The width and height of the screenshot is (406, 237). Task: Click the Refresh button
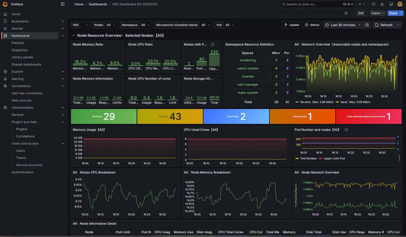coord(384,25)
